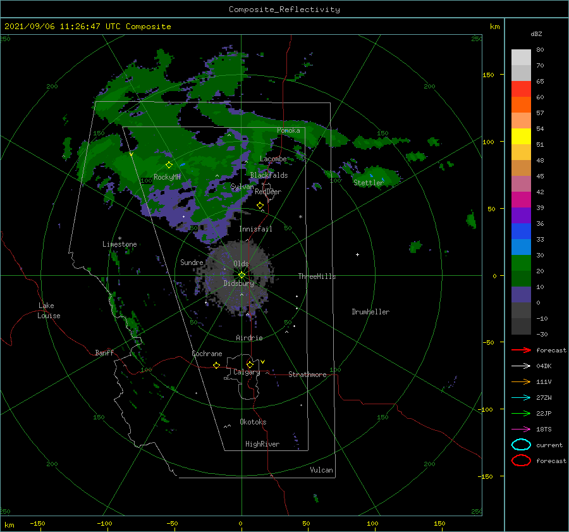Click the Ponoka city label

(x=288, y=130)
